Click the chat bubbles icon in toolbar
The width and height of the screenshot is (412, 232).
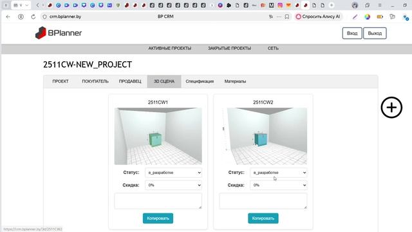[x=393, y=17]
